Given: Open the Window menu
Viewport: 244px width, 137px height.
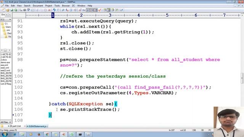Looking at the screenshot, I should [x=81, y=6].
